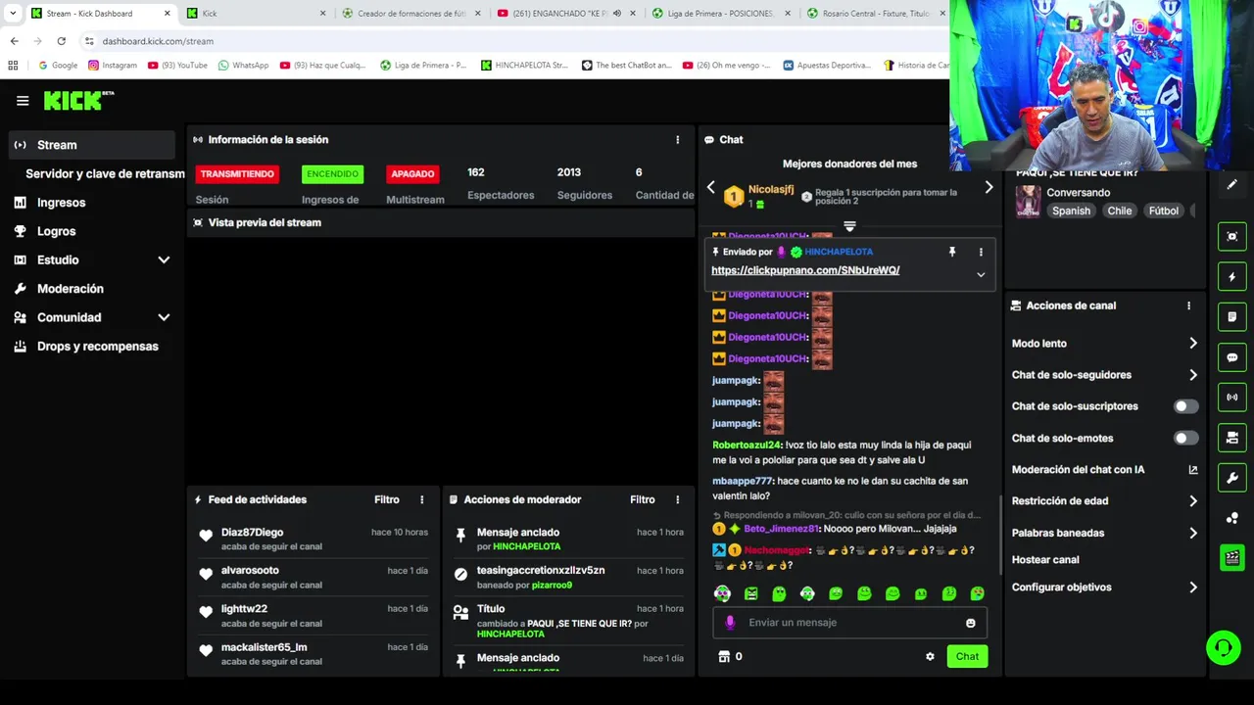The width and height of the screenshot is (1254, 705).
Task: Click in the Enviar un mensaje field
Action: pyautogui.click(x=849, y=623)
